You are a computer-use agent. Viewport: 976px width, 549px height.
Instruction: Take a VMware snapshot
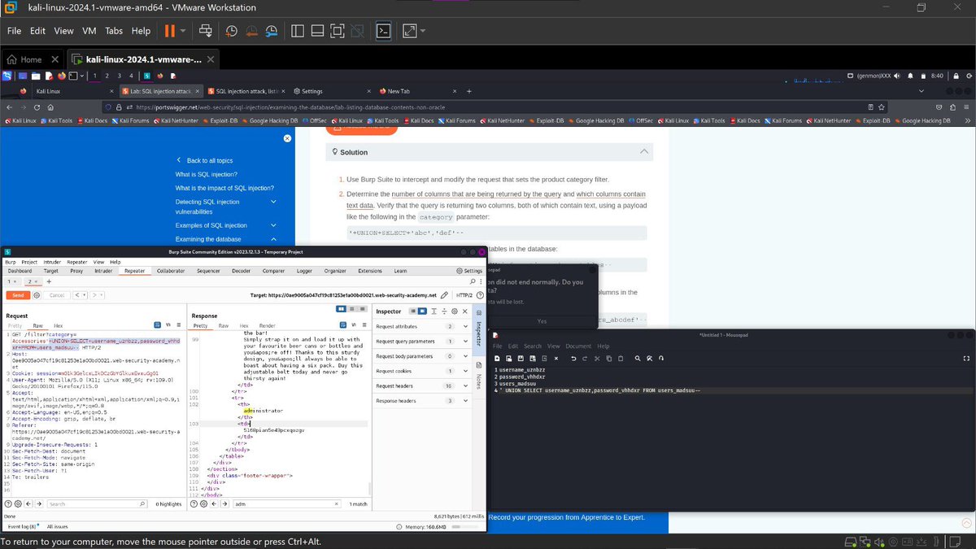click(x=232, y=31)
